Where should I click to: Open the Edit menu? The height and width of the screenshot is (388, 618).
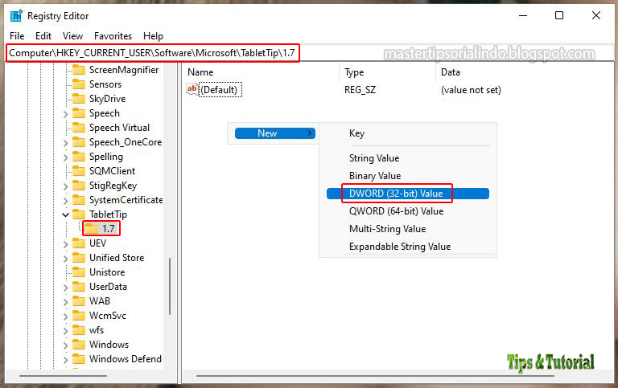pos(43,36)
